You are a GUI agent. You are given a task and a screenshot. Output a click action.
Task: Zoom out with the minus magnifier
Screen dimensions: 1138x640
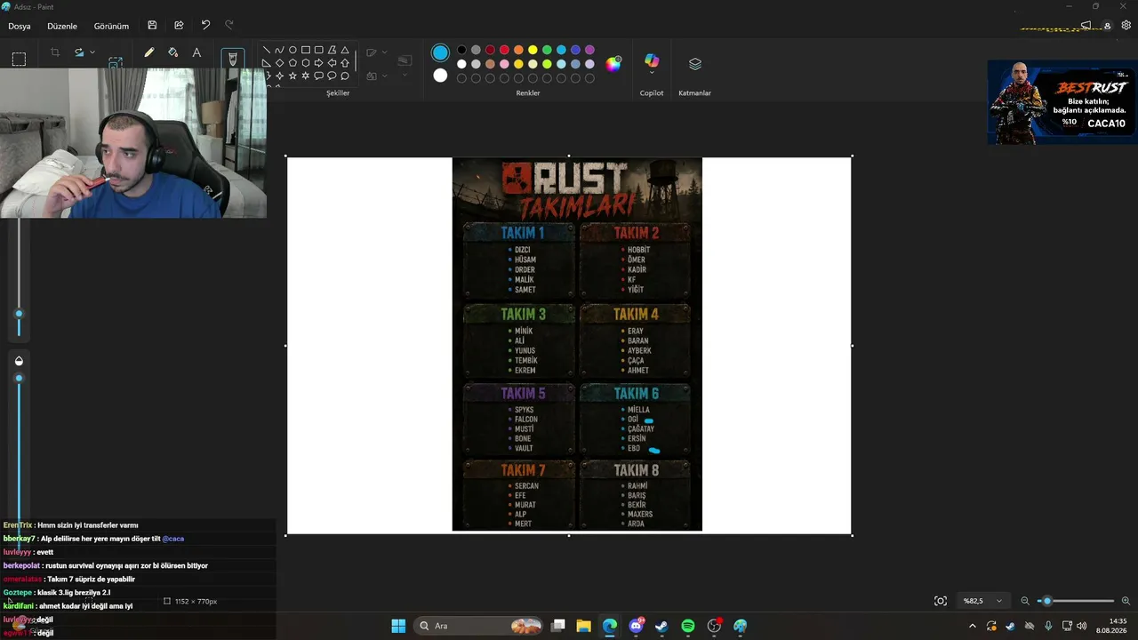[1025, 601]
